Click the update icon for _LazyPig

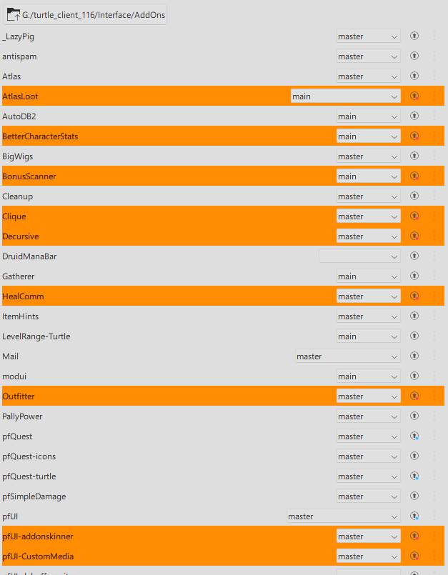[x=414, y=36]
